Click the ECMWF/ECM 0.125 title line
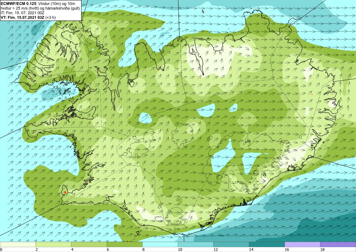This screenshot has height=252, width=356. point(38,3)
